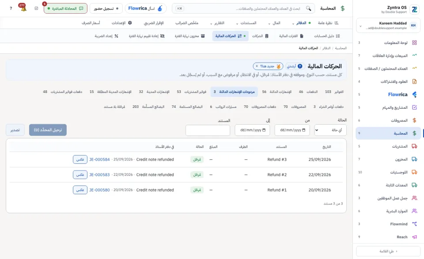This screenshot has height=259, width=424.
Task: Open the إلى date picker field
Action: (x=252, y=130)
